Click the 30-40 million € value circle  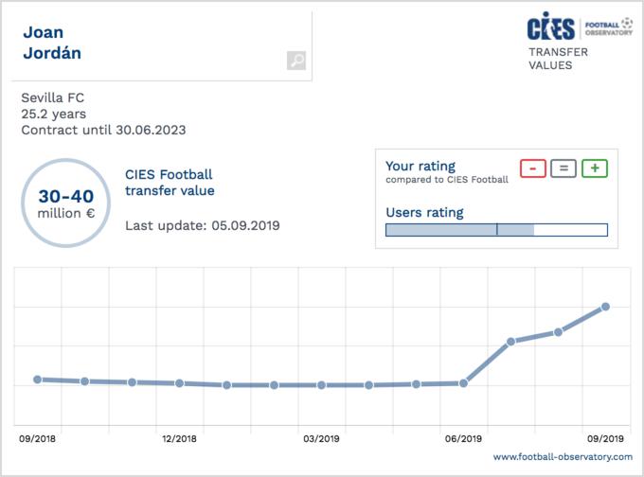(x=66, y=203)
